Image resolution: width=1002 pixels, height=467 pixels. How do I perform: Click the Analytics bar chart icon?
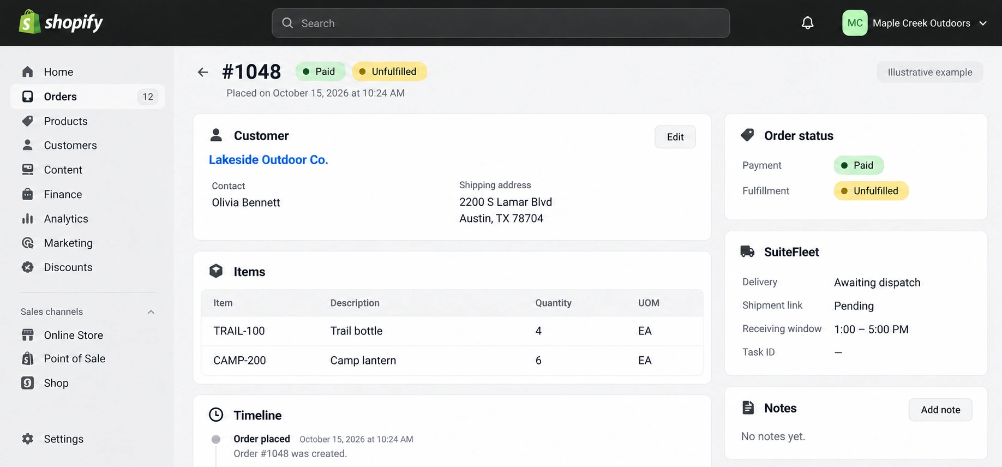28,219
